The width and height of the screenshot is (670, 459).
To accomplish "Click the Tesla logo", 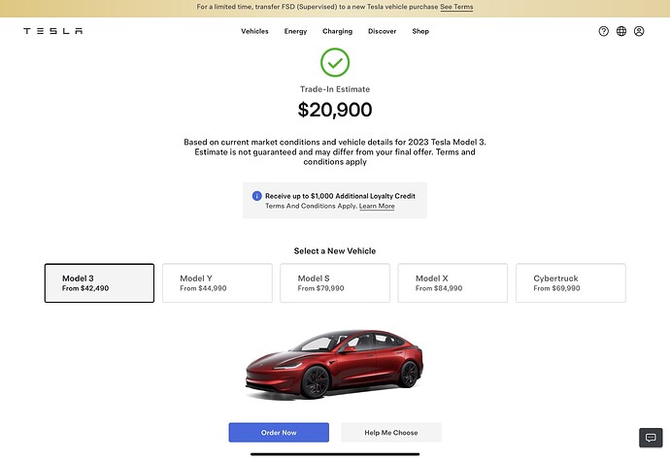I will (x=53, y=31).
